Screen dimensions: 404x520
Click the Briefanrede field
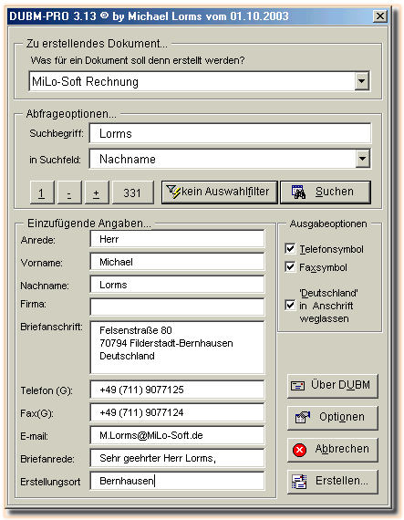tap(177, 458)
